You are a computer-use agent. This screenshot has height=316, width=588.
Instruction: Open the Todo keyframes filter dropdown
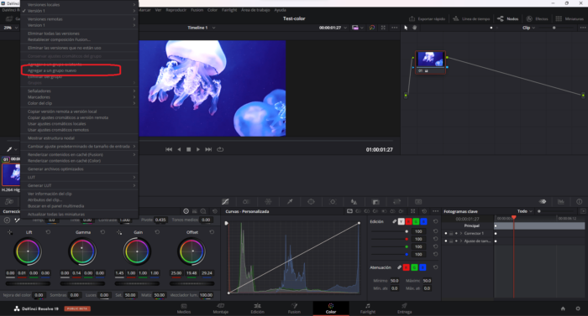525,211
